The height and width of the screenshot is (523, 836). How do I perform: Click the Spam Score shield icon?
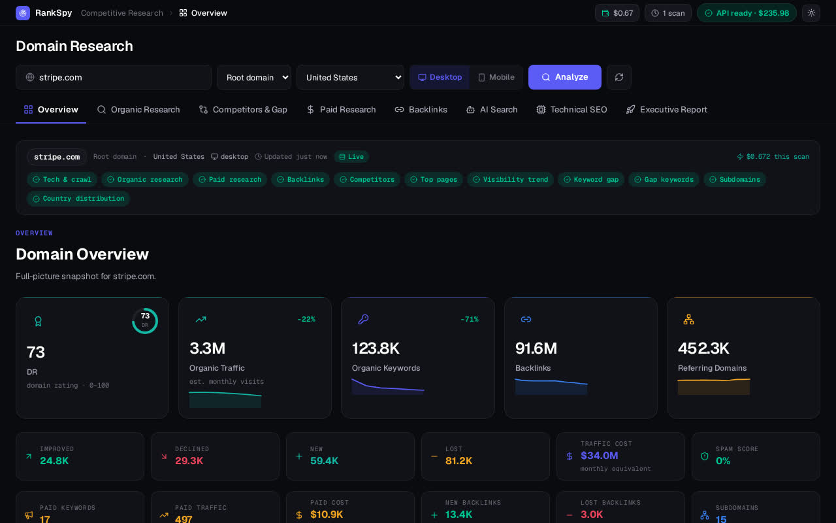coord(704,456)
